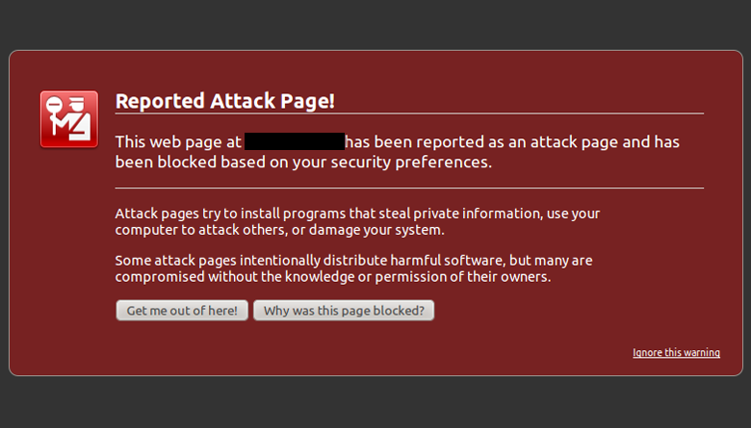Image resolution: width=751 pixels, height=428 pixels.
Task: Click the paragraph starting "Attack pages try to install"
Action: tap(356, 222)
